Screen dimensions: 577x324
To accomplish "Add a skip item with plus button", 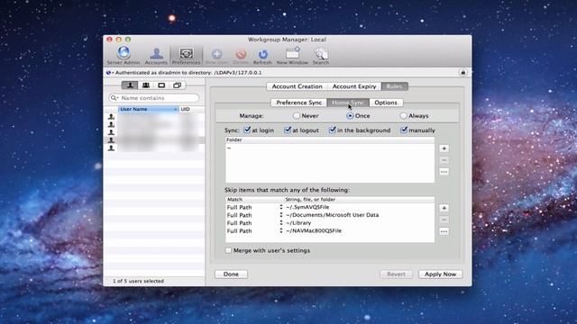I will tap(444, 208).
